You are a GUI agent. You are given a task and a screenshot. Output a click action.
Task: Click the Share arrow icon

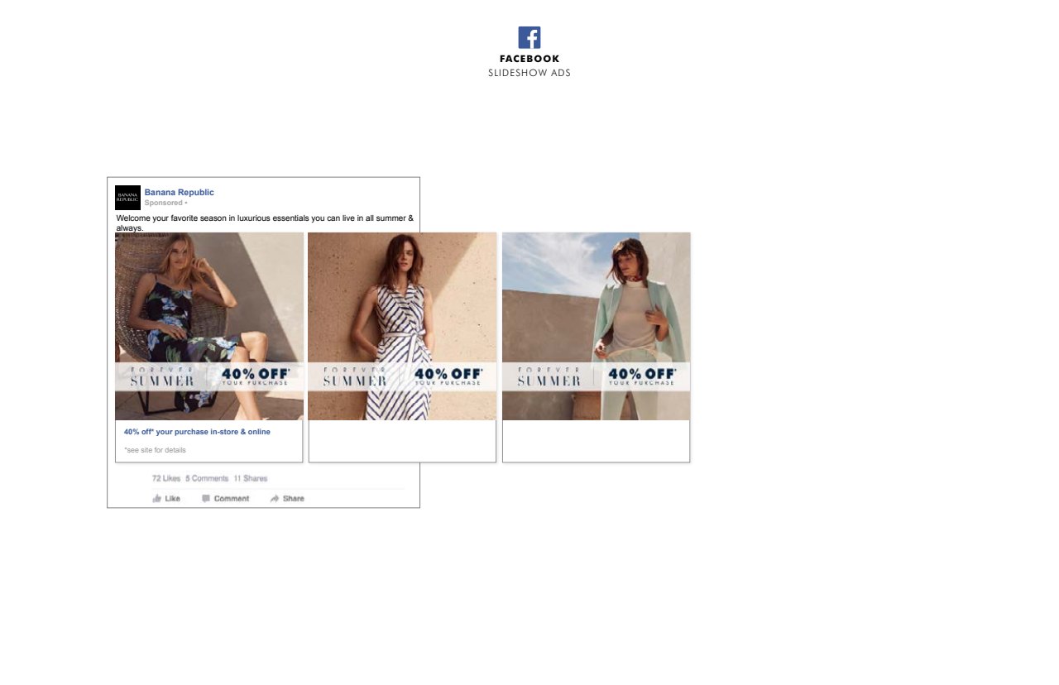pyautogui.click(x=275, y=498)
